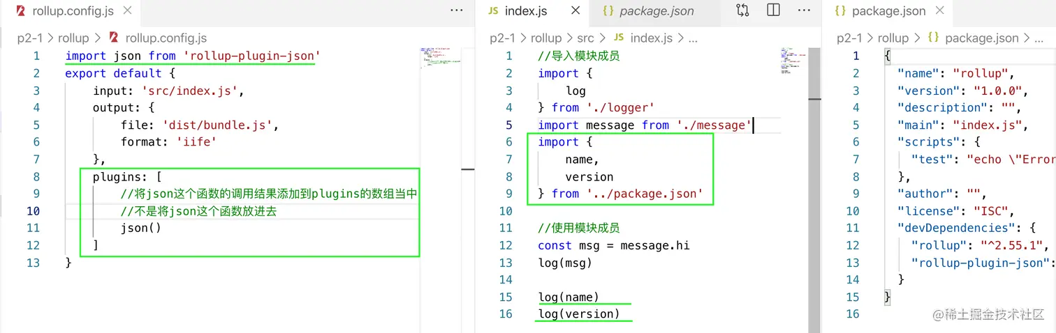This screenshot has height=333, width=1056.
Task: Click "version": "1.0.0" line in package.json
Action: coord(962,91)
